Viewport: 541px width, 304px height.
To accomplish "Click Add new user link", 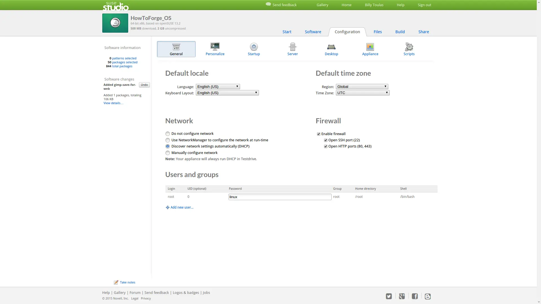I will (x=182, y=207).
